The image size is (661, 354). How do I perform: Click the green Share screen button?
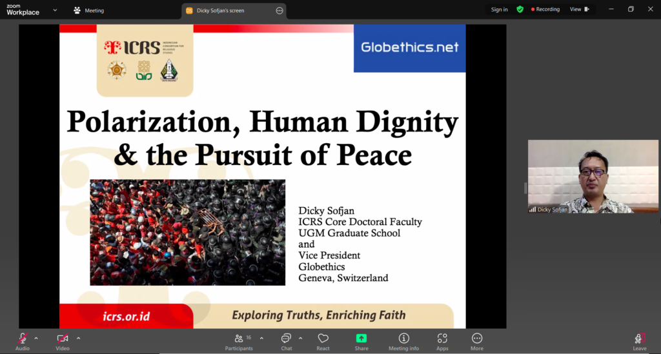click(361, 341)
